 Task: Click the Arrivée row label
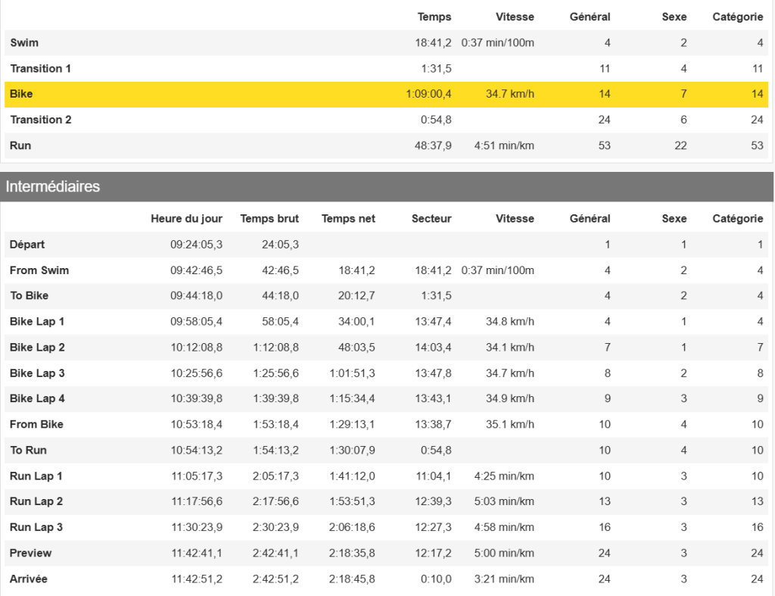pos(28,579)
